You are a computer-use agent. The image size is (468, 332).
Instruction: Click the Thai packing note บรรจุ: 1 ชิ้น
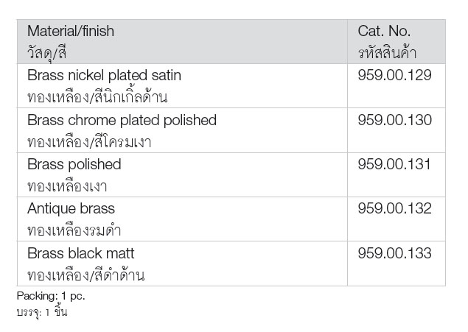tap(42, 312)
